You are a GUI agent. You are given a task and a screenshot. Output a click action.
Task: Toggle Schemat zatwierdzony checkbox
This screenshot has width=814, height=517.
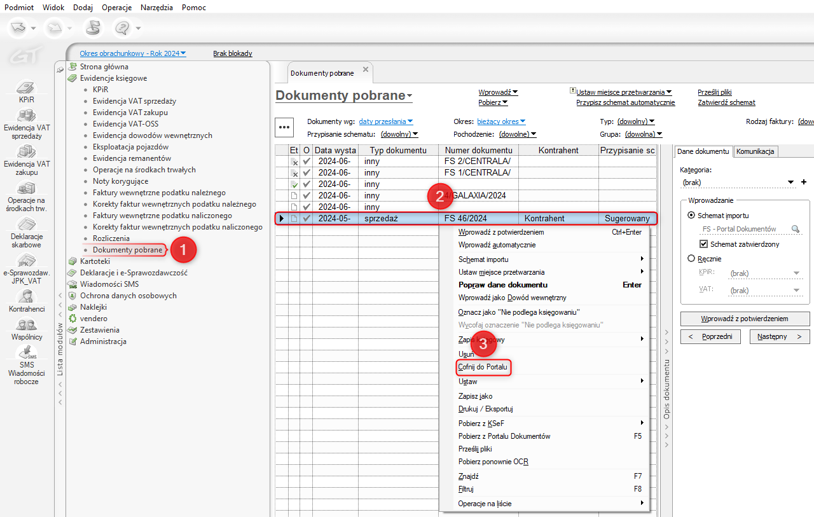point(703,244)
